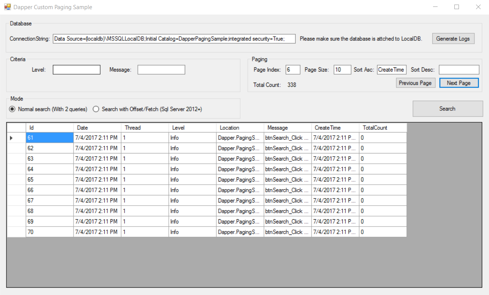Click the TotalCount column header

pos(382,128)
